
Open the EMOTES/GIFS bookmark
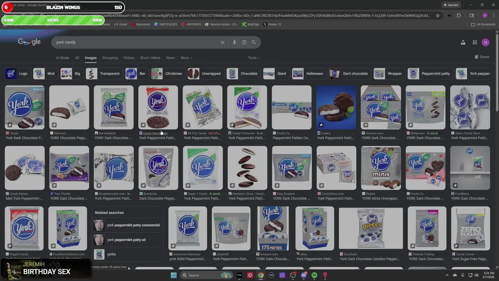click(x=166, y=24)
